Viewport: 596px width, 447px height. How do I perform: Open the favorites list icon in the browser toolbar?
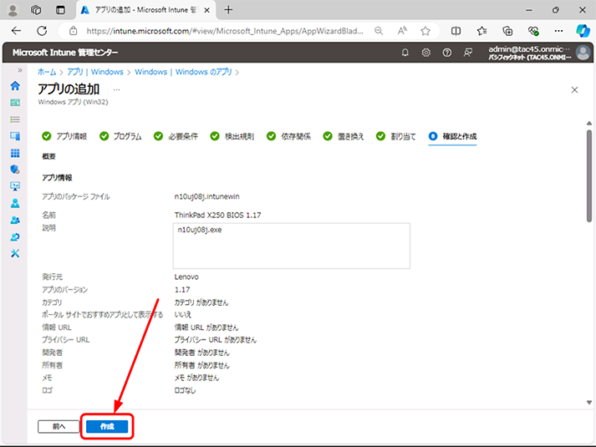[481, 31]
